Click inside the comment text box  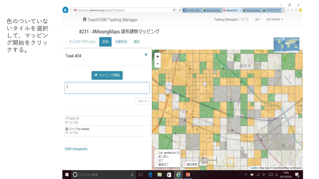pos(107,88)
